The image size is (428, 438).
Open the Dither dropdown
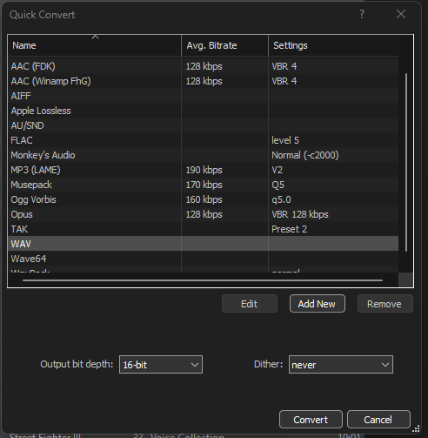point(341,364)
